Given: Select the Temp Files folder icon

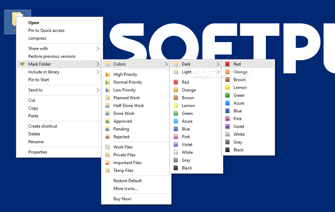Looking at the screenshot, I should [107, 171].
